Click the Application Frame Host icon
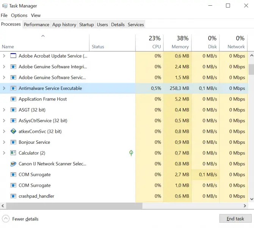Viewport: 254px width, 228px height. (13, 99)
